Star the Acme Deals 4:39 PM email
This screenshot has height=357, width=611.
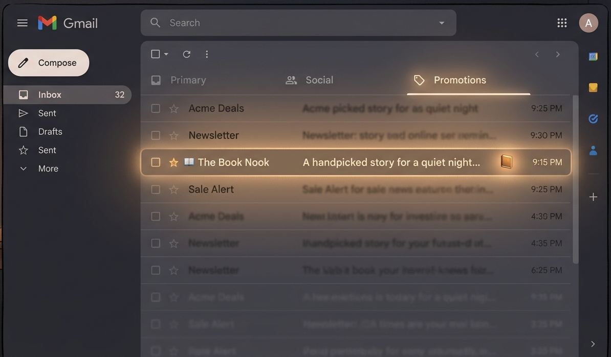(x=174, y=216)
